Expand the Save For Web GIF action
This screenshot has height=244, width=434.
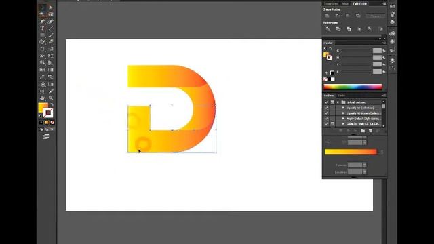click(343, 123)
